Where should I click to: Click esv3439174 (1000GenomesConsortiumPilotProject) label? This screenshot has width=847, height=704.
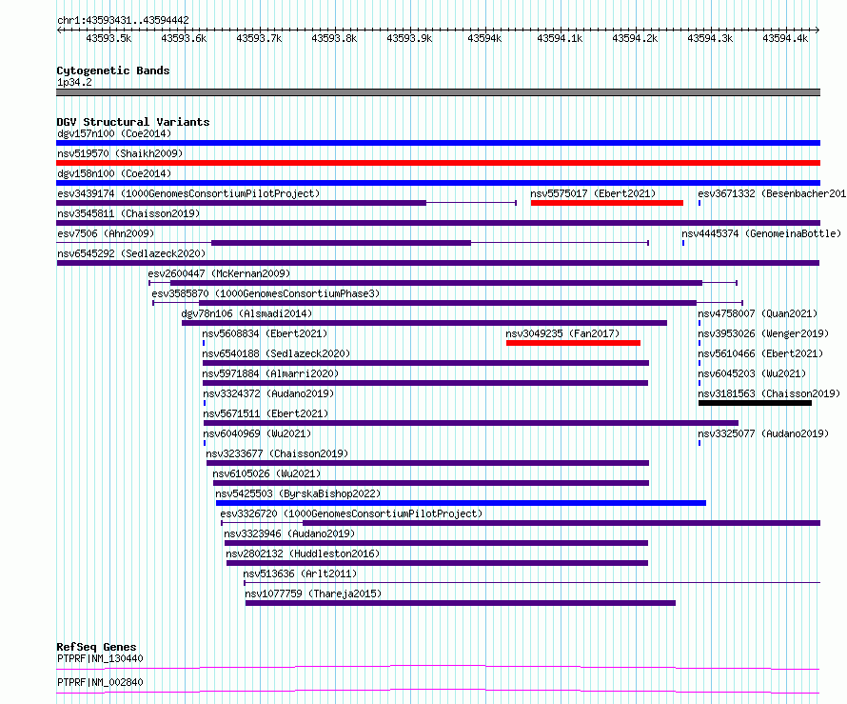click(x=188, y=193)
